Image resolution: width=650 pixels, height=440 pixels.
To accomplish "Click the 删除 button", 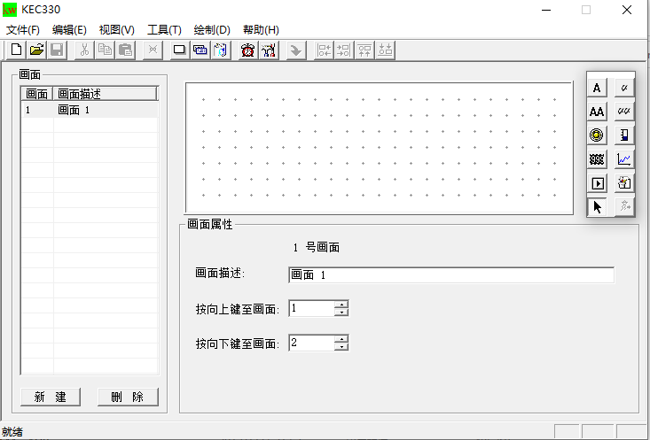I will point(128,397).
